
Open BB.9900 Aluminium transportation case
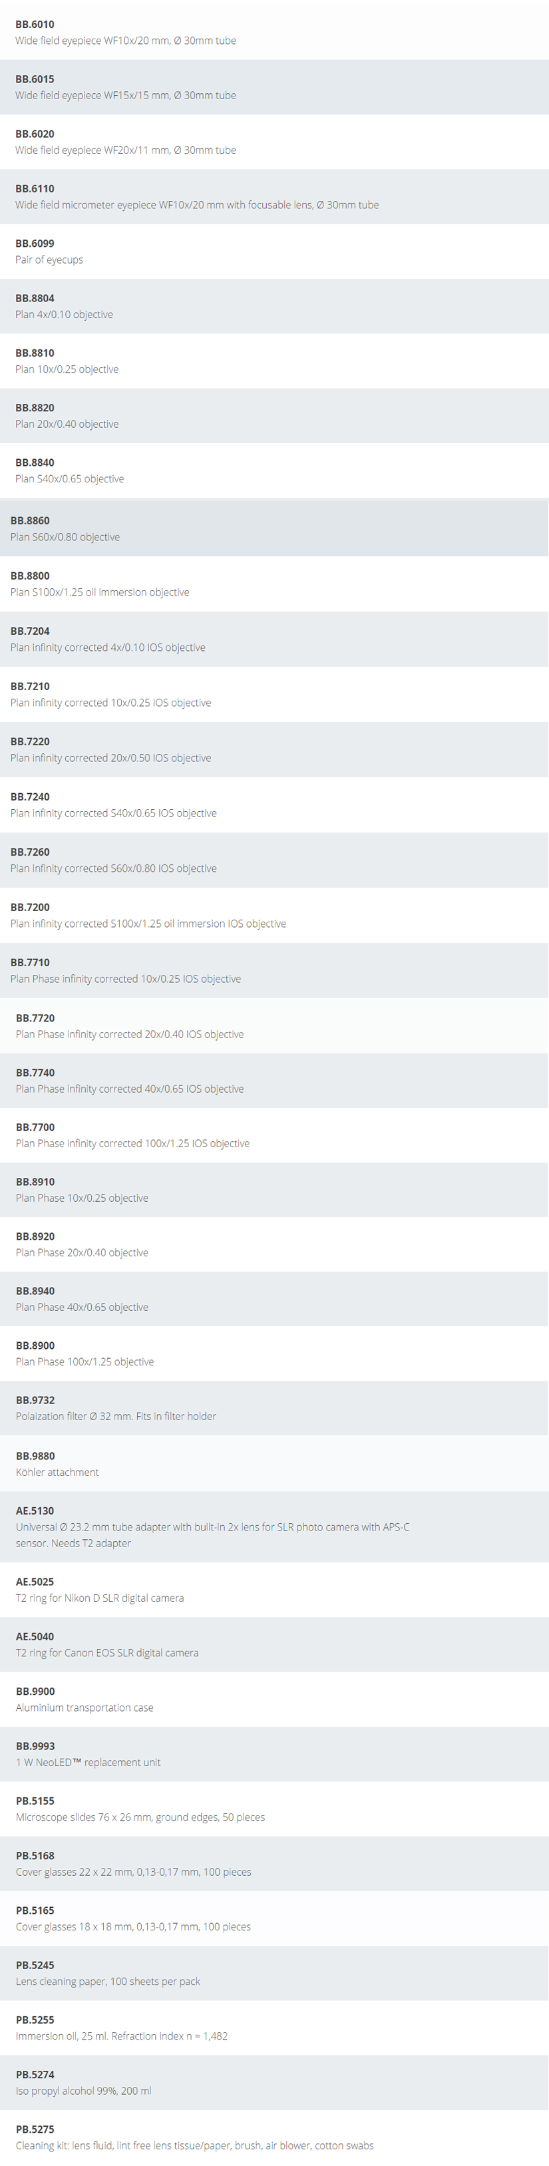point(274,1700)
